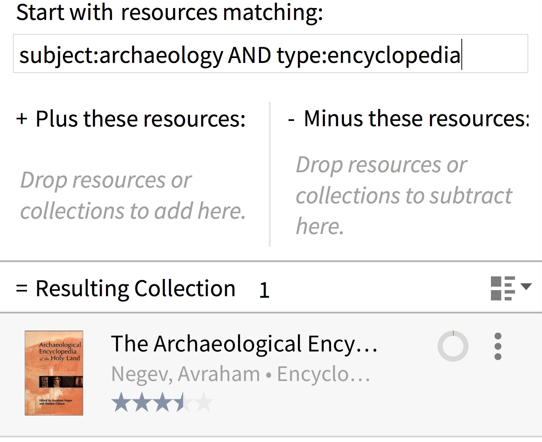Click the Minus these resources heading
The image size is (542, 442).
tap(416, 118)
